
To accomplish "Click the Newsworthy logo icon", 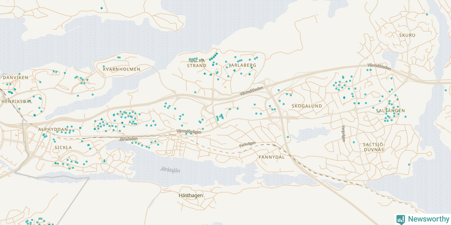I will (401, 219).
